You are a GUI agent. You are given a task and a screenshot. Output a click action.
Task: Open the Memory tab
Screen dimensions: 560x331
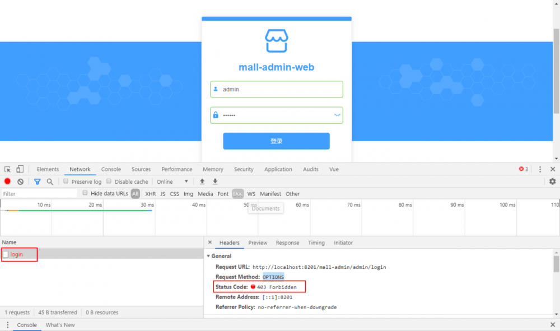click(x=213, y=169)
